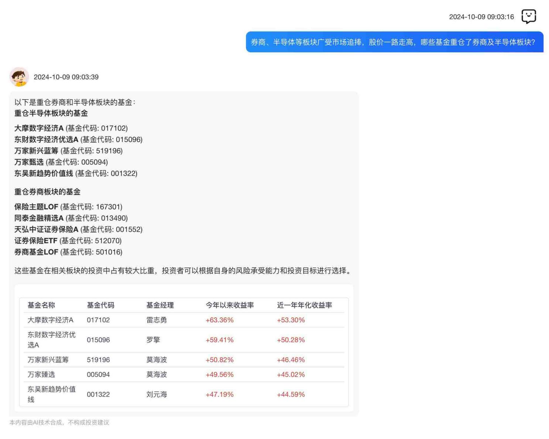Image resolution: width=549 pixels, height=439 pixels.
Task: Click the '+63.36%' return value
Action: pyautogui.click(x=220, y=320)
